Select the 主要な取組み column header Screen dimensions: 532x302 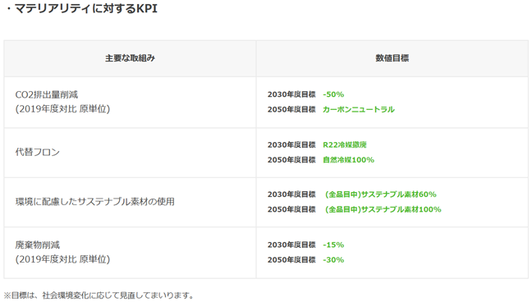coord(130,58)
